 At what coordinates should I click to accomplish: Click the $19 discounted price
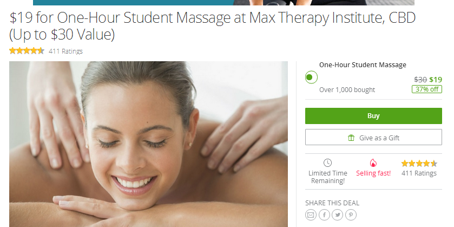pos(436,80)
